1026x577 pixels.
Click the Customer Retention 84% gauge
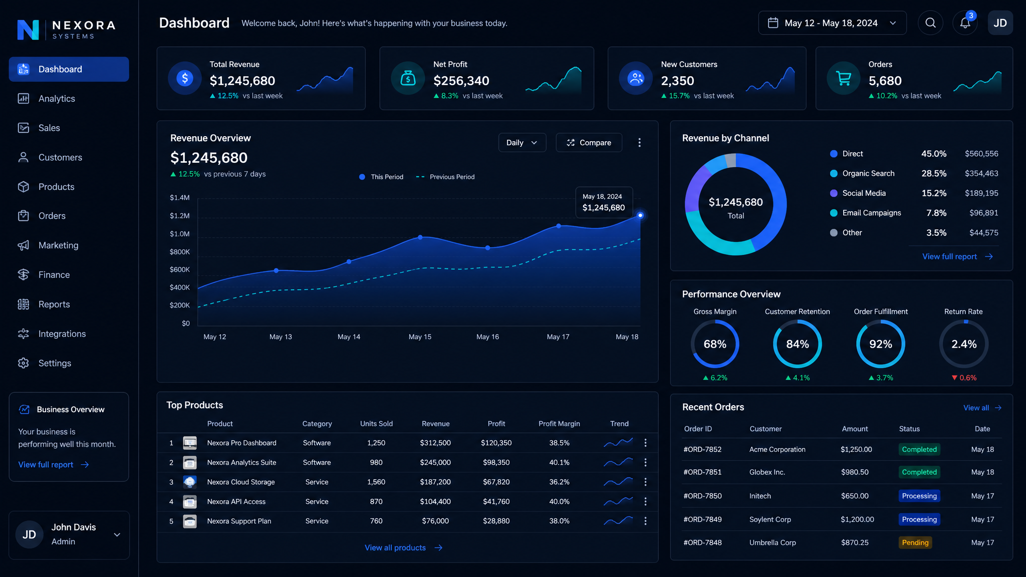tap(798, 344)
